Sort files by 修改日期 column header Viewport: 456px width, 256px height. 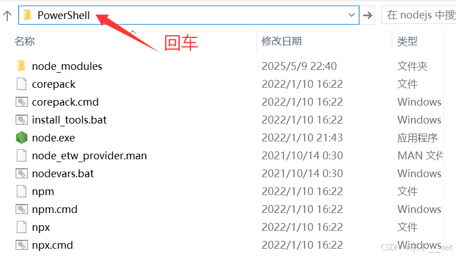(x=282, y=41)
